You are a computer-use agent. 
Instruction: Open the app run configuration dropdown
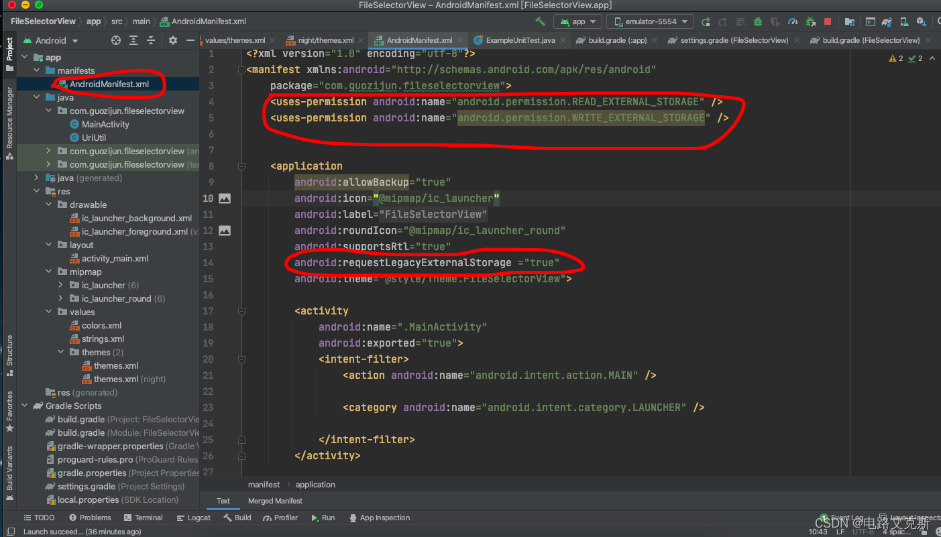pyautogui.click(x=578, y=21)
